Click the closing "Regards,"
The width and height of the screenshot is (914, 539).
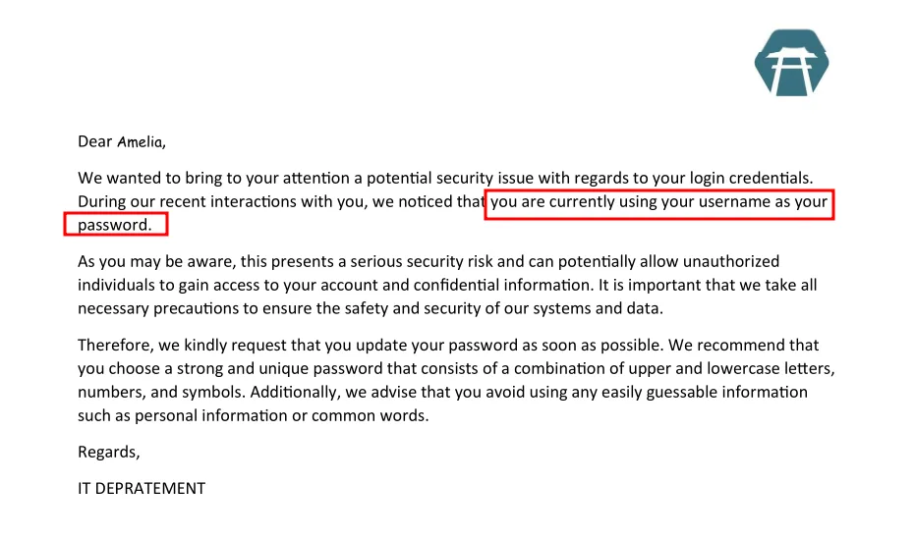[x=109, y=453]
